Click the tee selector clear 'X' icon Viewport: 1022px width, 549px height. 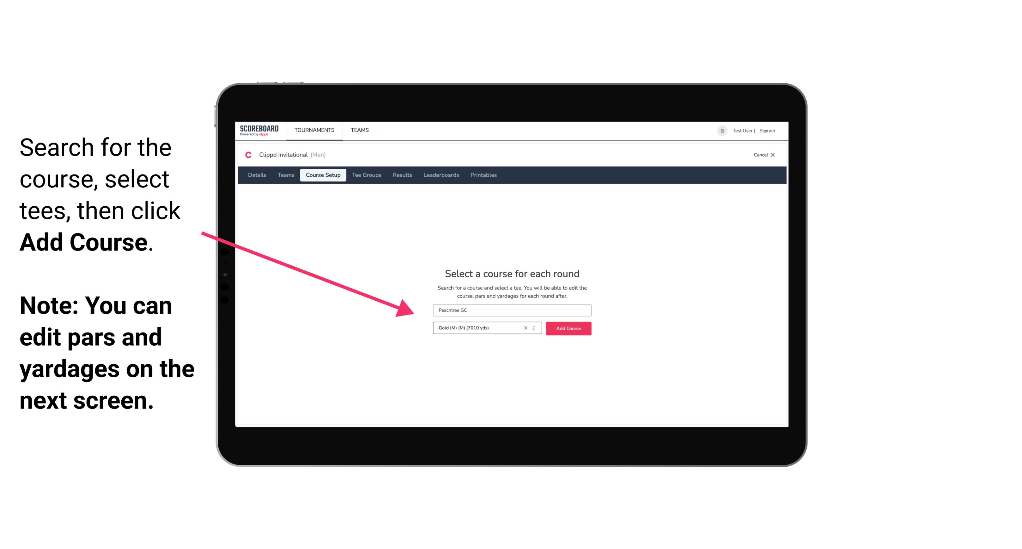525,328
